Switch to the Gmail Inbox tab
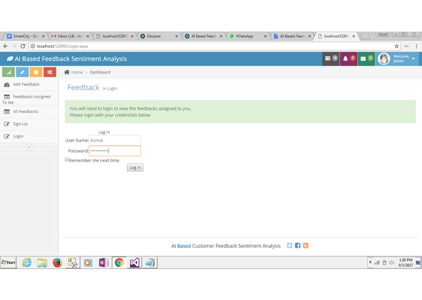 click(x=69, y=36)
